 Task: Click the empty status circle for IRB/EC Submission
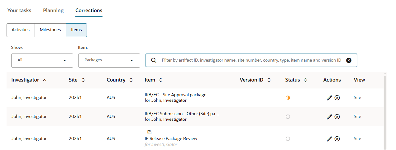click(288, 117)
